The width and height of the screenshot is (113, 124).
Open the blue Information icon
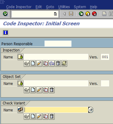click(6, 33)
